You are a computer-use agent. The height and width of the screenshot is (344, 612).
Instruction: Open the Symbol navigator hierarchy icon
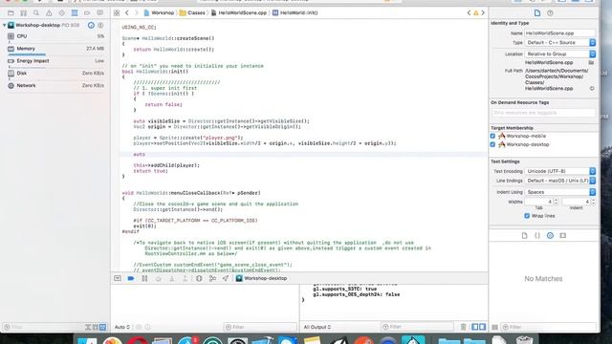pyautogui.click(x=23, y=12)
